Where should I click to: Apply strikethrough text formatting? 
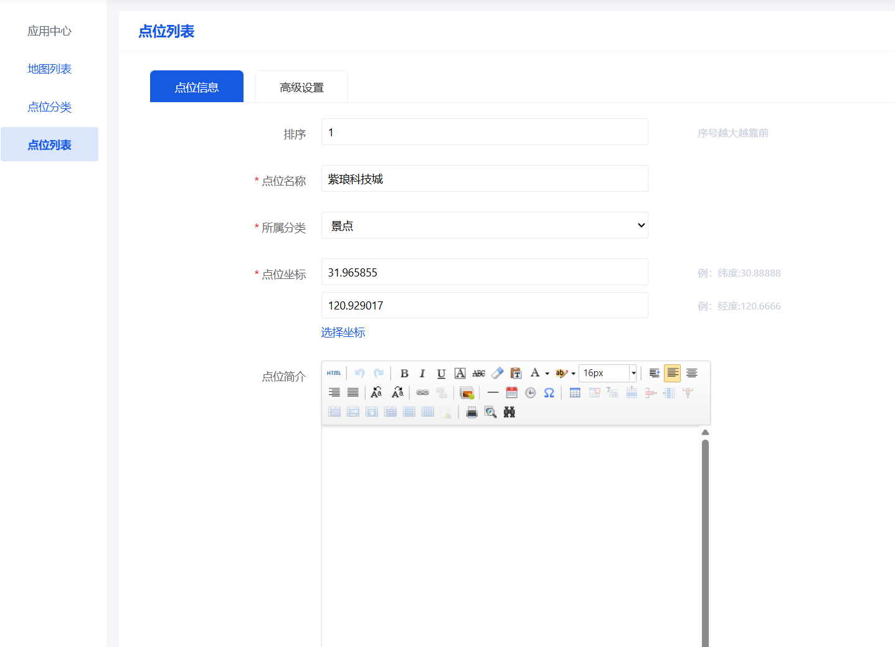(x=478, y=373)
